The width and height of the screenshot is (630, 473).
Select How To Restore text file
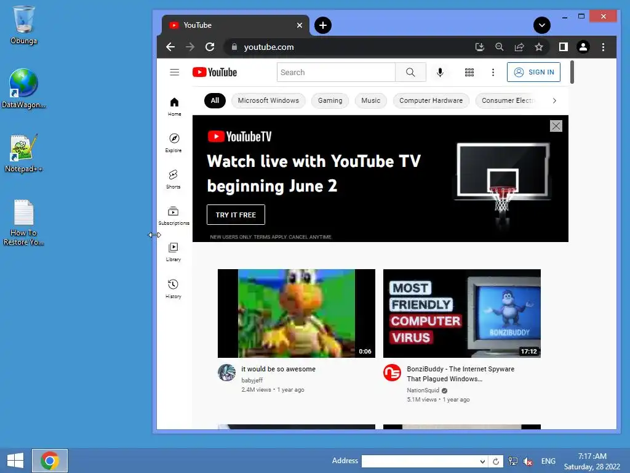[24, 222]
